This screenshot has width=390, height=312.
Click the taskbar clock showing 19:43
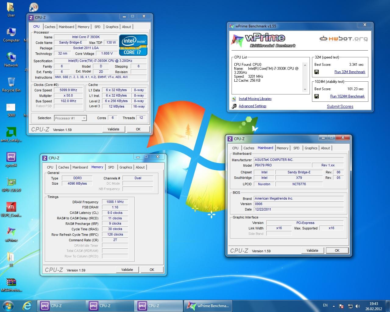374,306
